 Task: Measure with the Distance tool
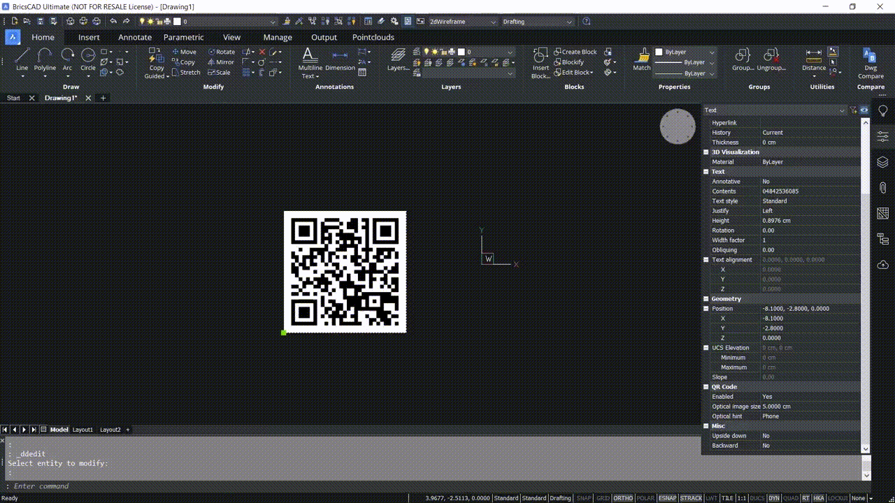point(814,60)
